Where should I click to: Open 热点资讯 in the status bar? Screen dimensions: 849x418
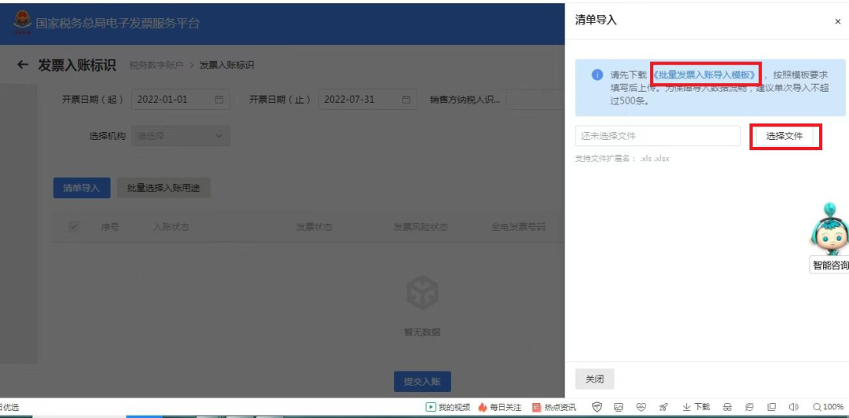(553, 407)
